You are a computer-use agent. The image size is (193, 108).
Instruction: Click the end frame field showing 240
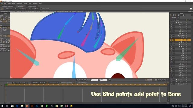pyautogui.click(x=104, y=80)
